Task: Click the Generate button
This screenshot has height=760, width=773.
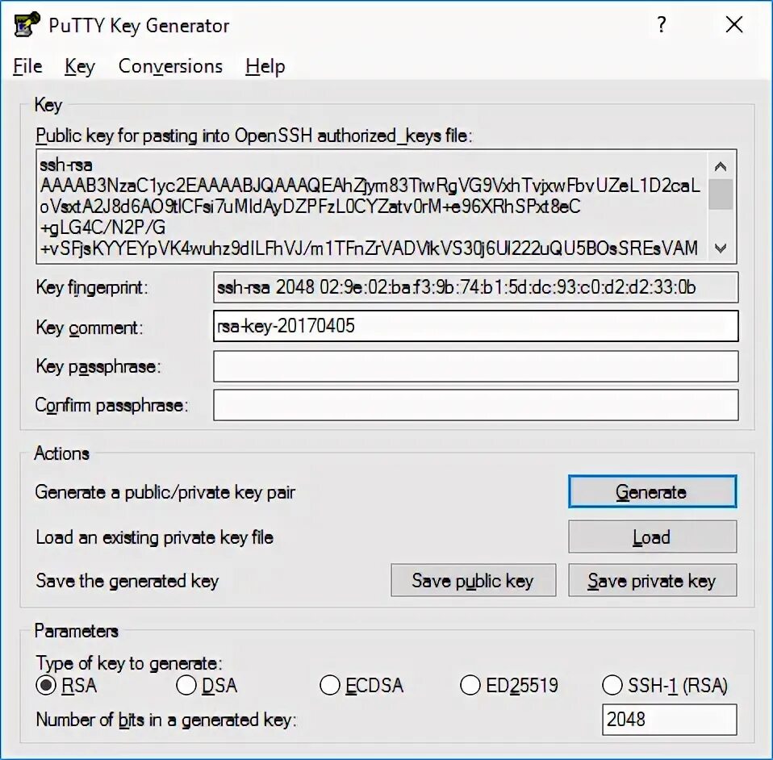Action: [x=652, y=491]
